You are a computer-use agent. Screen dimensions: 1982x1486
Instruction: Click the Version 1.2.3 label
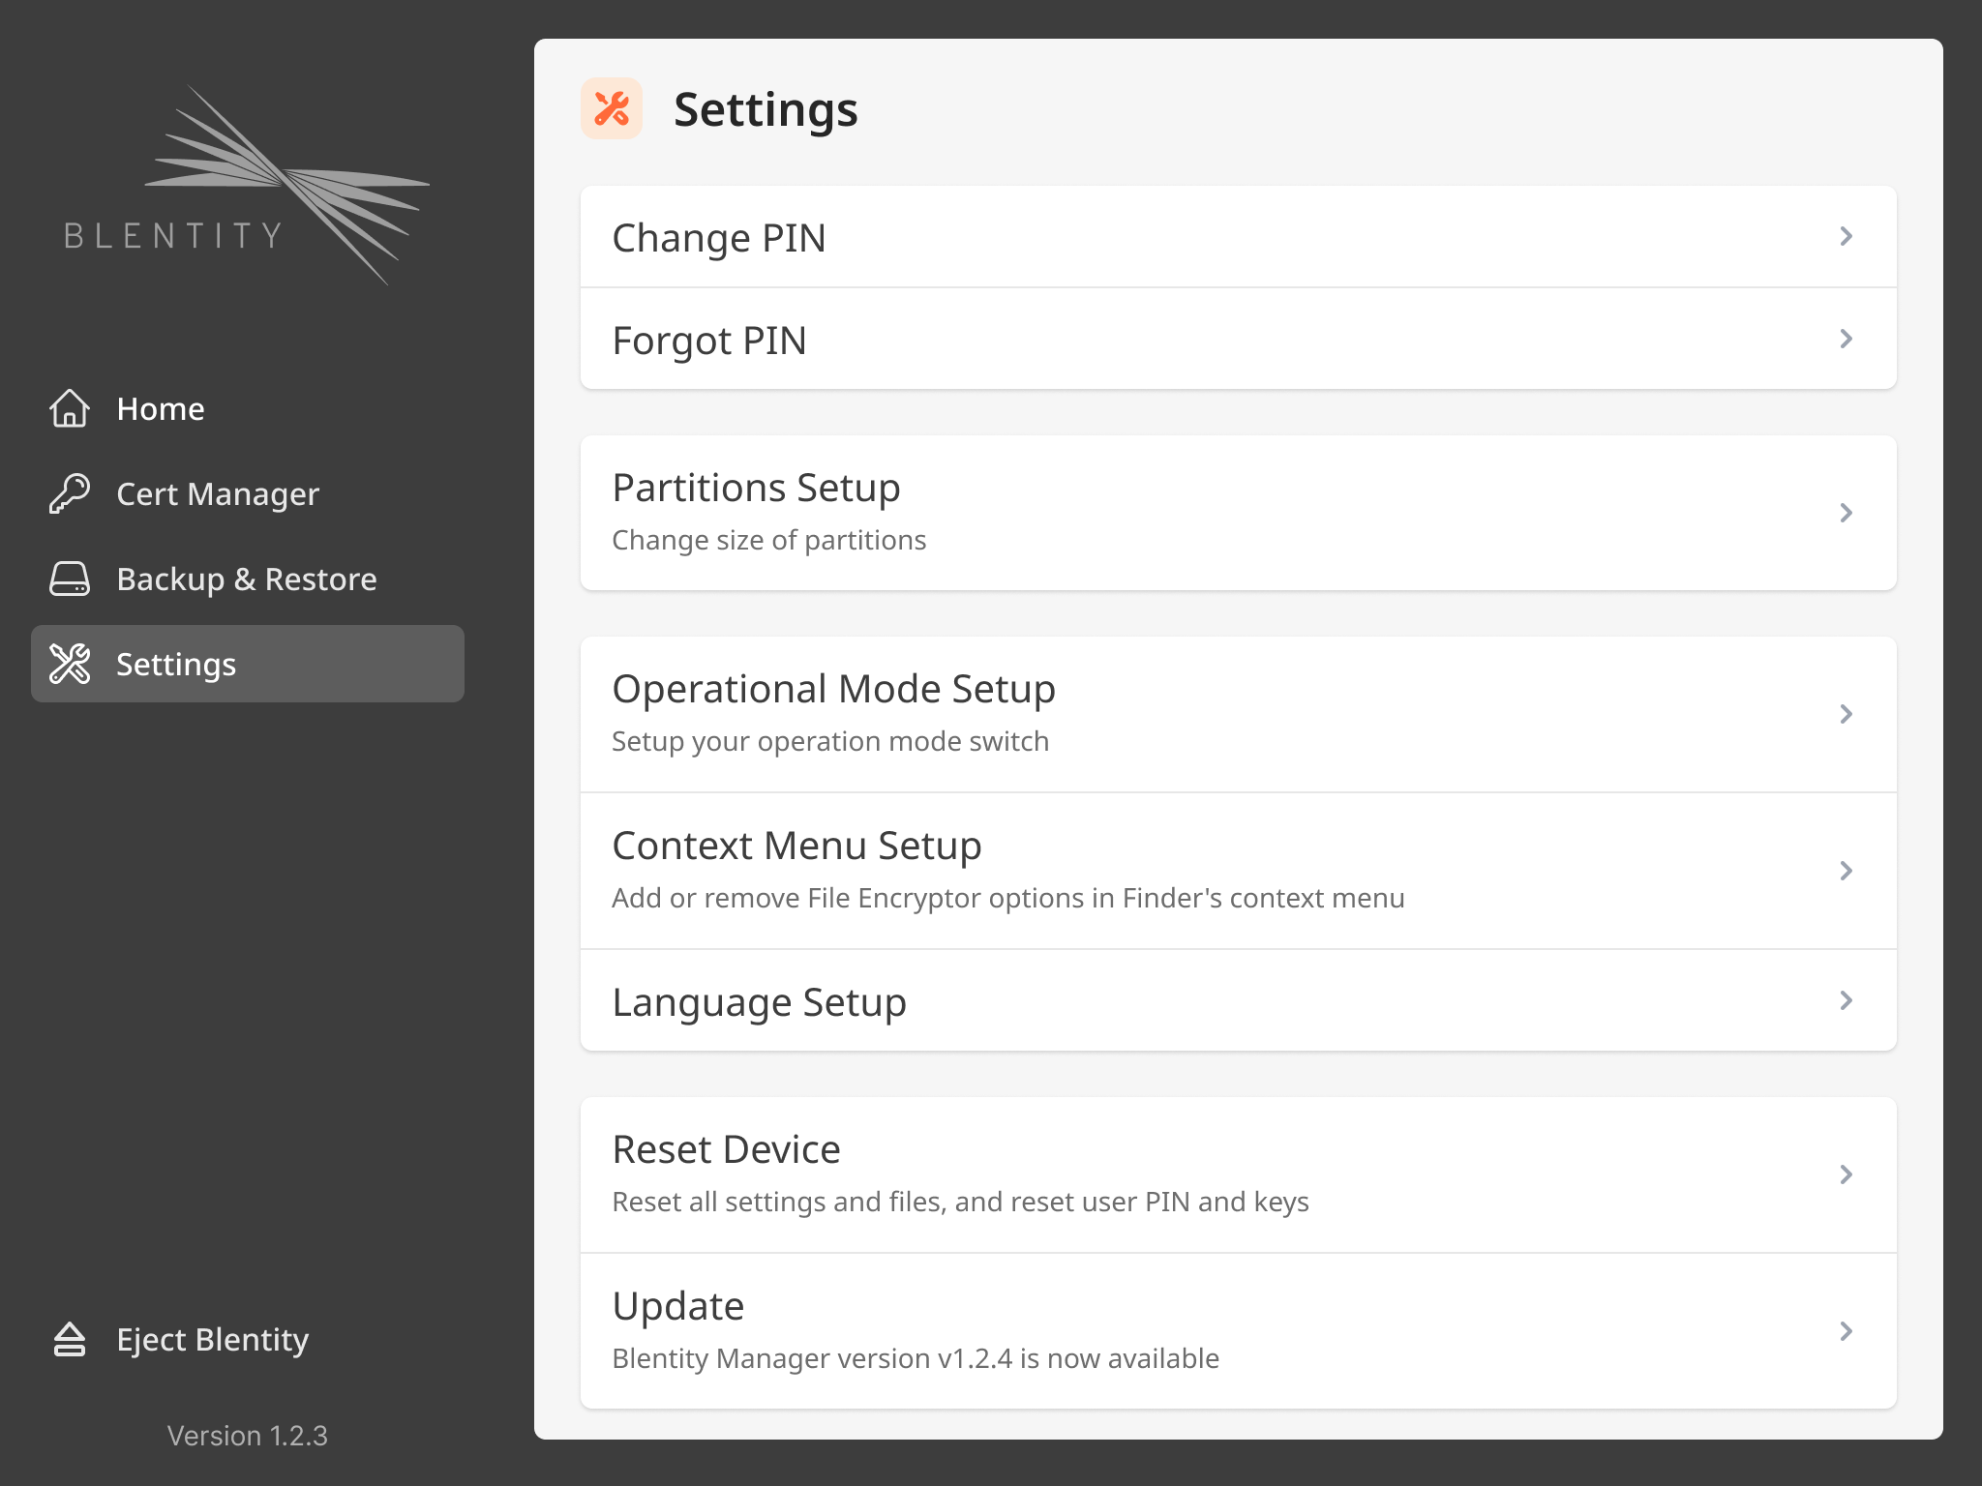click(246, 1436)
